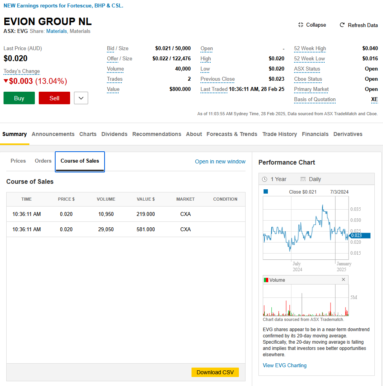
Task: Click the red Sell button
Action: (x=54, y=98)
